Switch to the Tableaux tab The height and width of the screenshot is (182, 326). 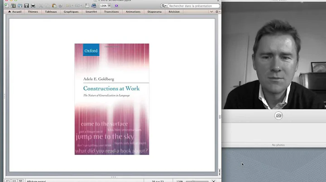51,12
